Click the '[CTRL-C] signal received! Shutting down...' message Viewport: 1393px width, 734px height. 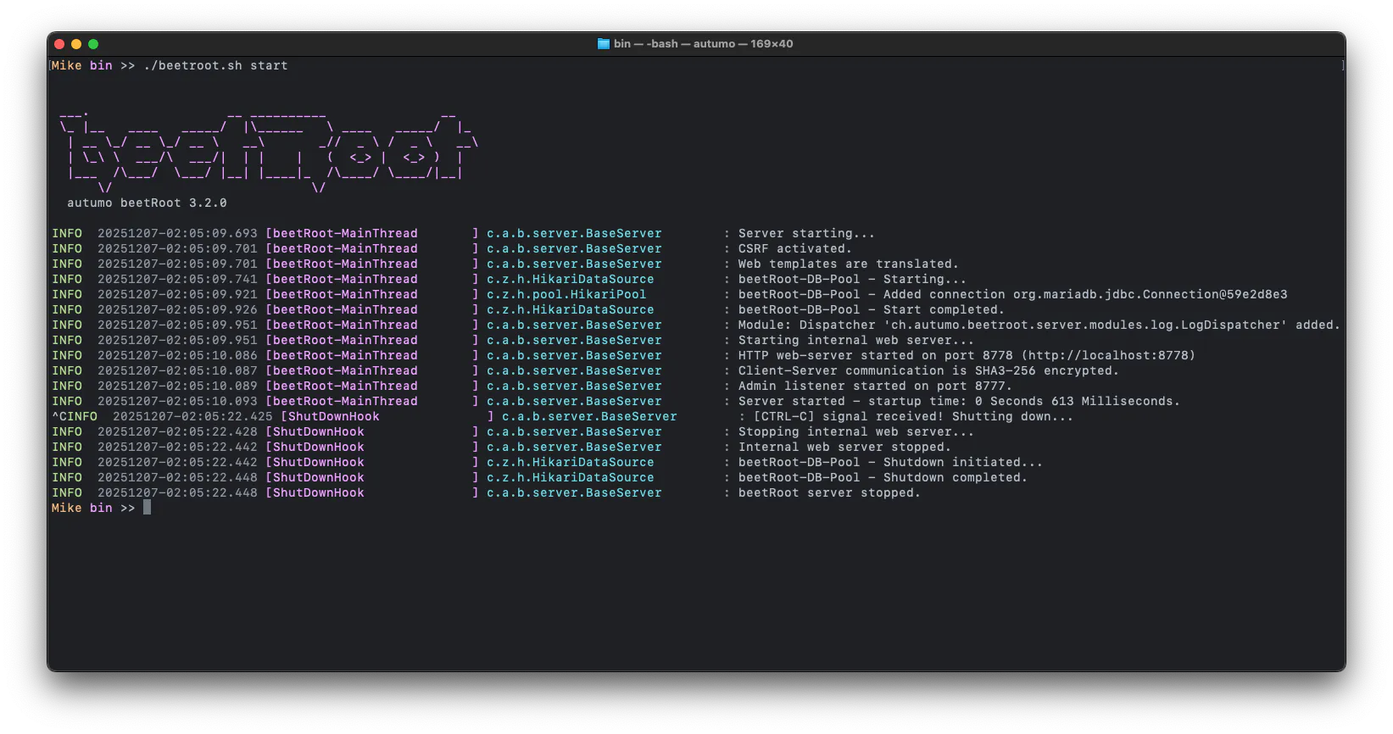913,416
